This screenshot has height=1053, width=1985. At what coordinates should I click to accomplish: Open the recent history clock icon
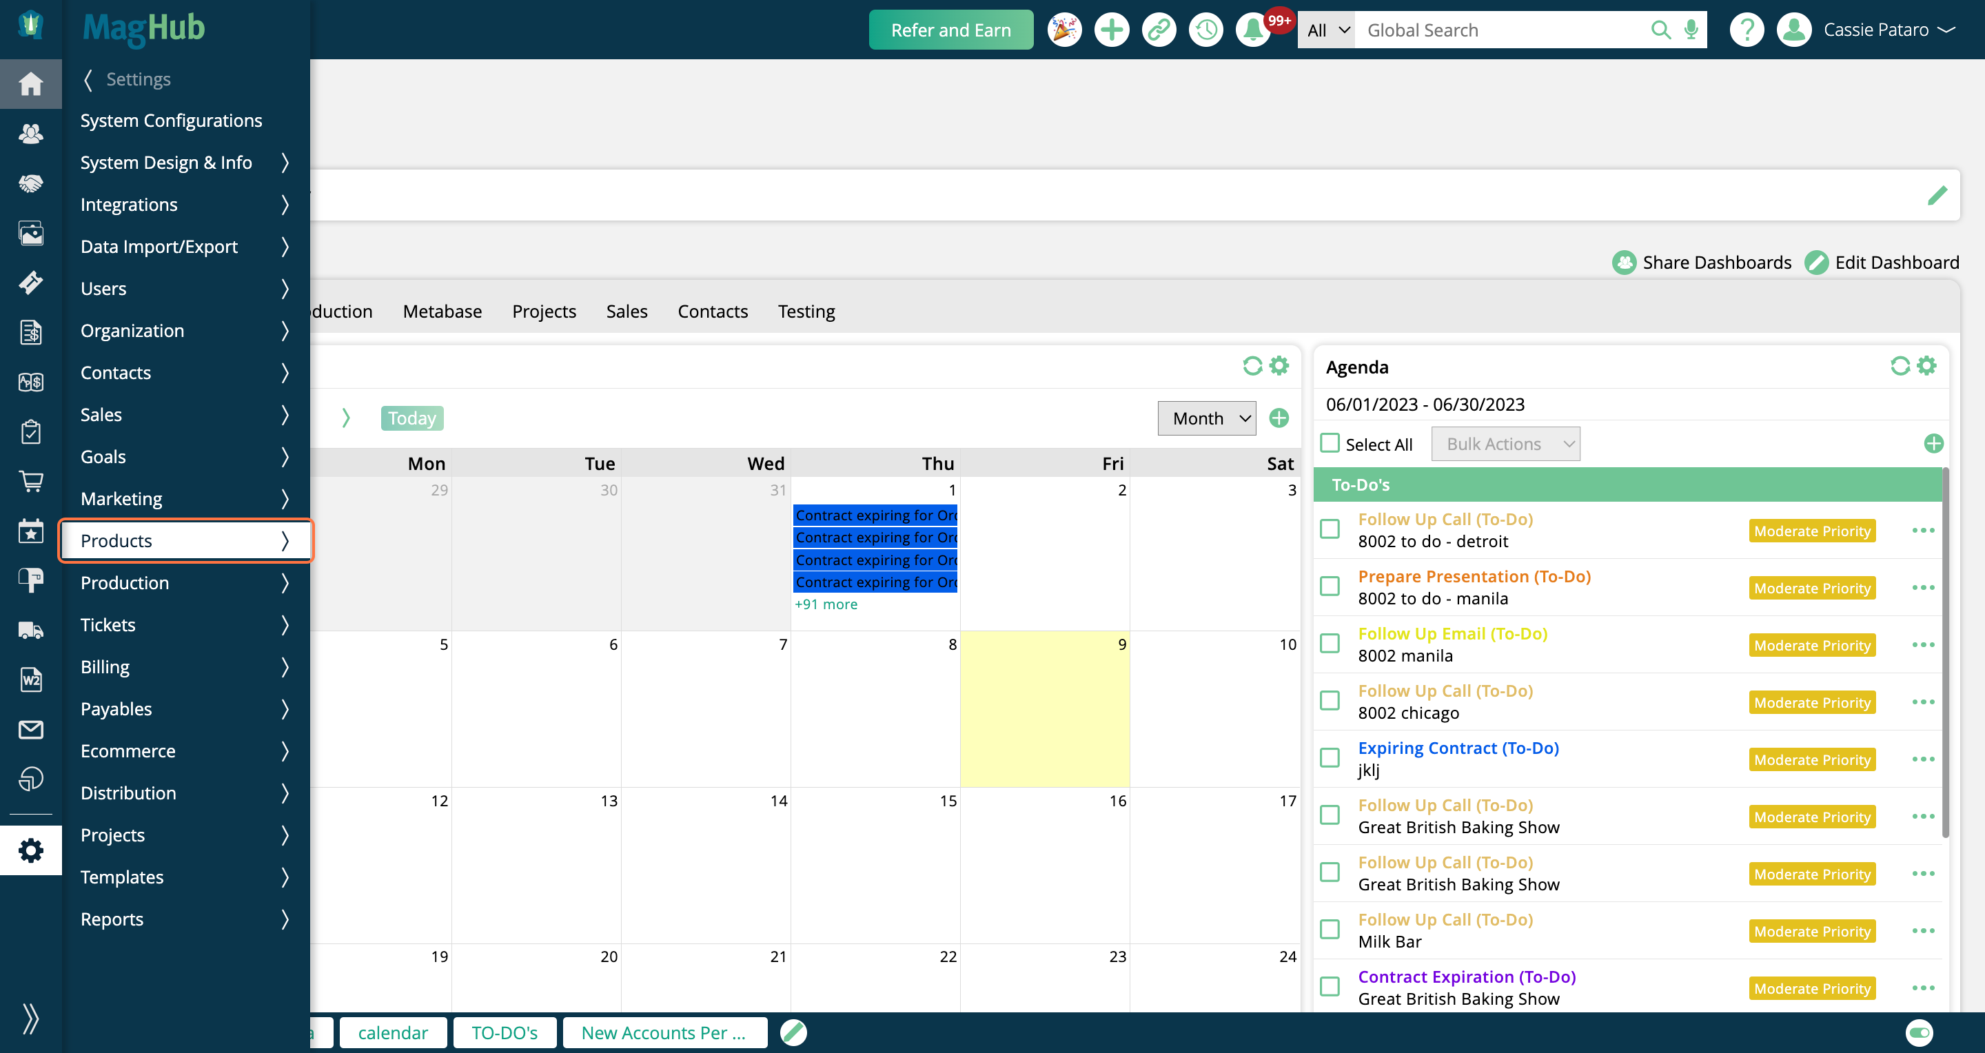[x=1205, y=30]
